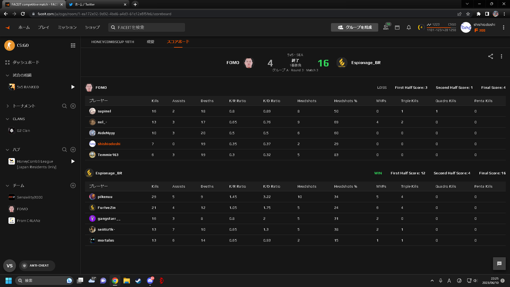Click the ELO progress bar in header
The image size is (510, 287).
point(442,27)
